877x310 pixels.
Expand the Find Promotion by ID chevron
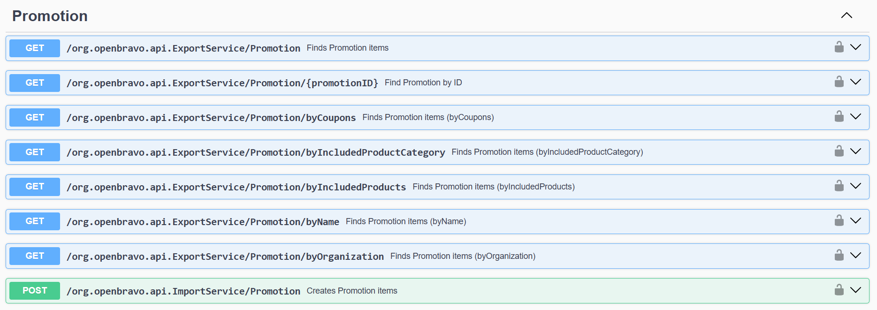[x=856, y=82]
